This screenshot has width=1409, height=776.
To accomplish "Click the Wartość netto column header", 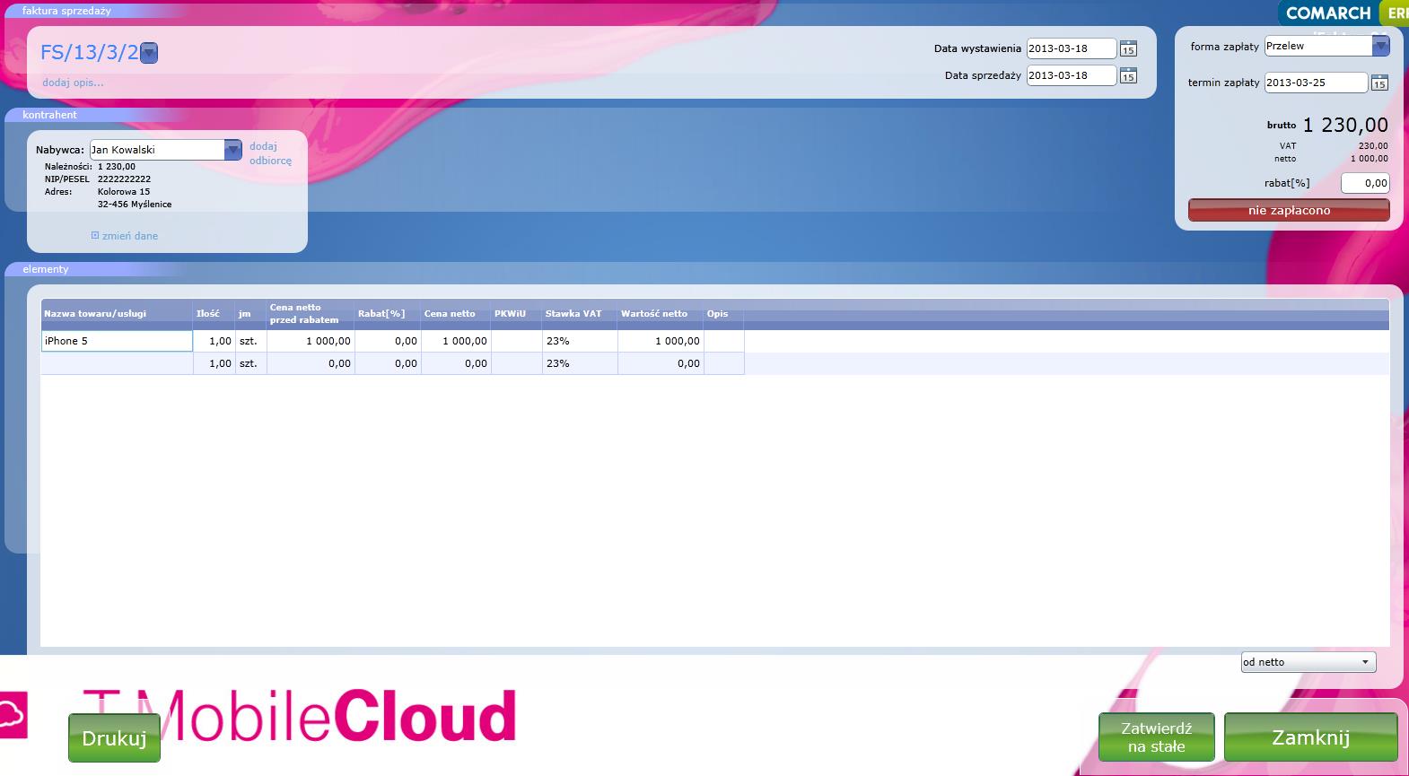I will coord(661,314).
